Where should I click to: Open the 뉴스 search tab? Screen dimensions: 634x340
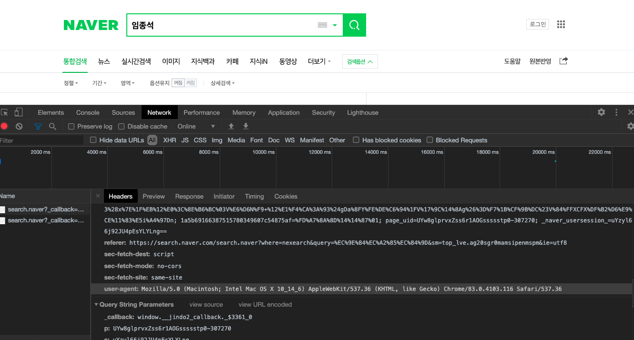(104, 61)
